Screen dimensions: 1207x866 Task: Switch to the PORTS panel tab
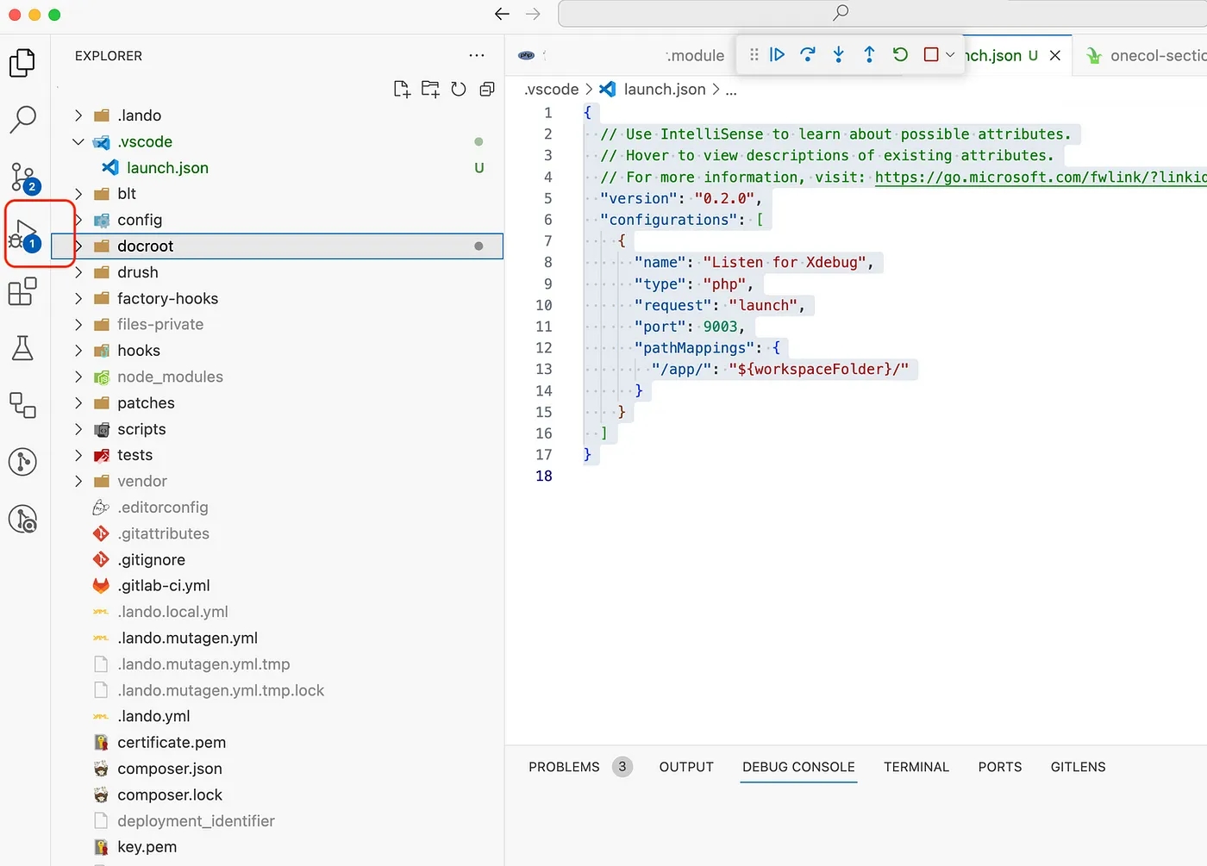[1000, 767]
